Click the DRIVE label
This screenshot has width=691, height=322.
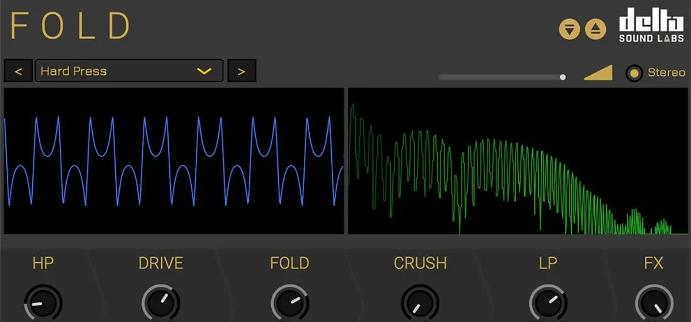161,263
